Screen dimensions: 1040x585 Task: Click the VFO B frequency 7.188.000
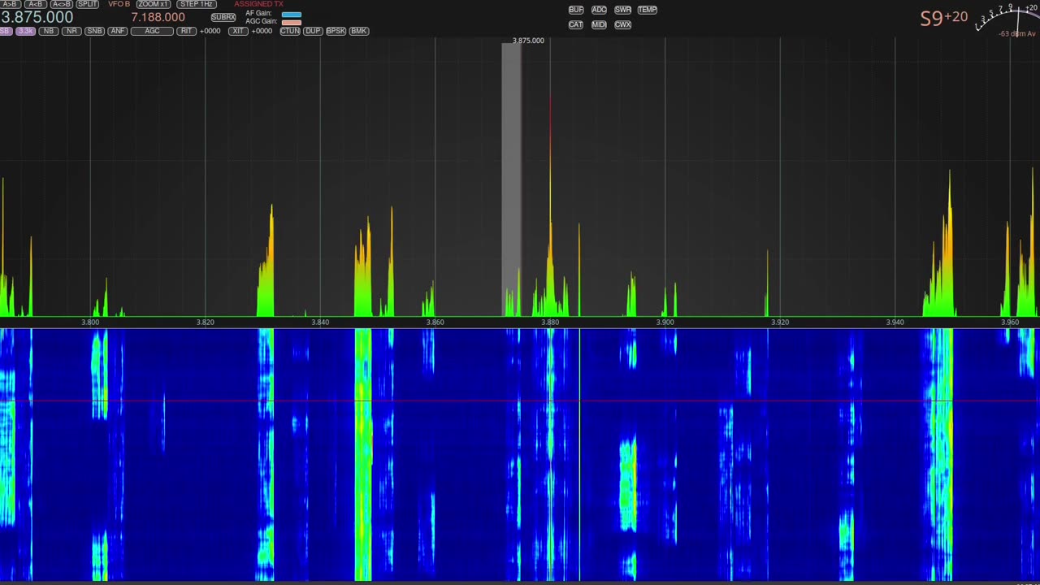(158, 17)
